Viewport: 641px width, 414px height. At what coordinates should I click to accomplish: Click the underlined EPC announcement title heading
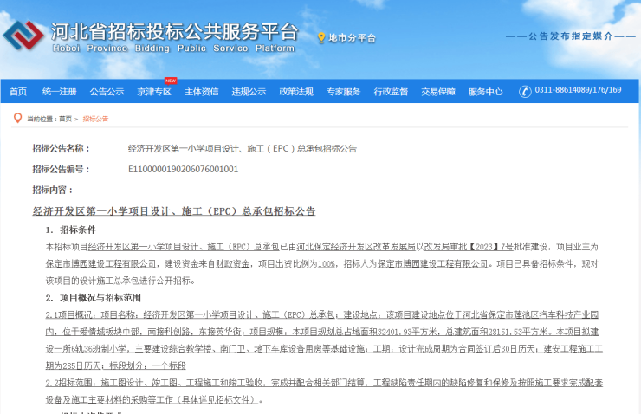(173, 211)
